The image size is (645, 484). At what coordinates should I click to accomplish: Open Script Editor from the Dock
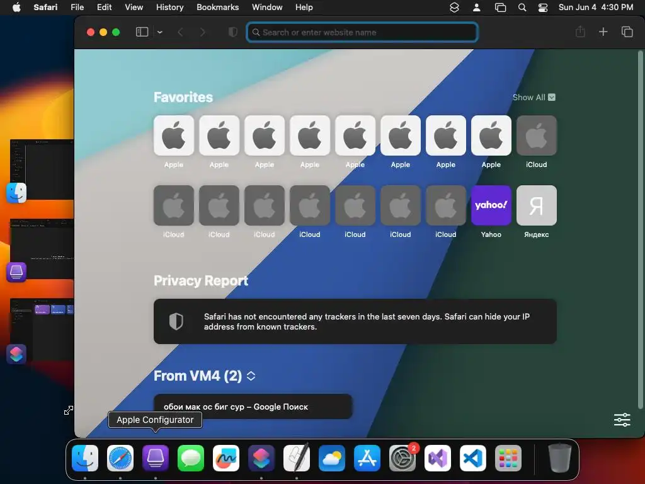pos(297,458)
